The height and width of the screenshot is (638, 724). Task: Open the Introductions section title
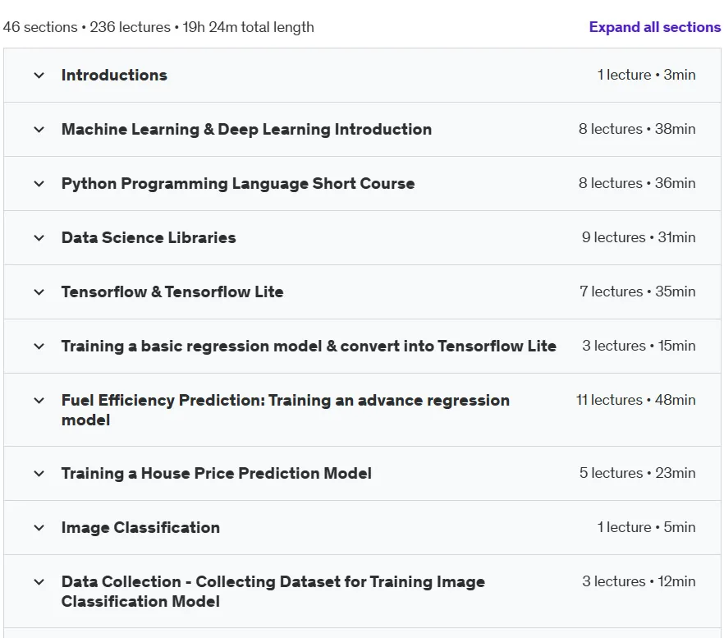(x=114, y=75)
